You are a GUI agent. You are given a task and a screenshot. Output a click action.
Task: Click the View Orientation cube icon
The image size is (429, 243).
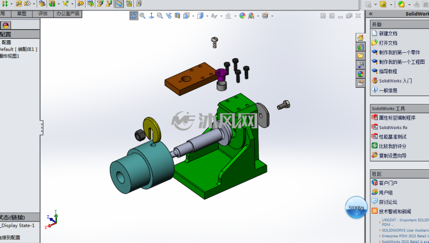(x=186, y=16)
